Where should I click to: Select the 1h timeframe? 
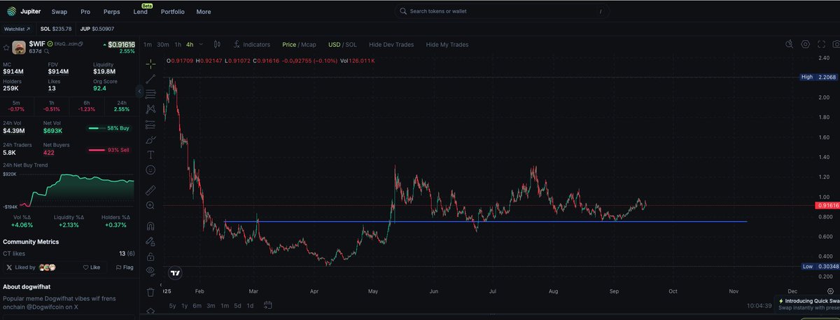[178, 44]
